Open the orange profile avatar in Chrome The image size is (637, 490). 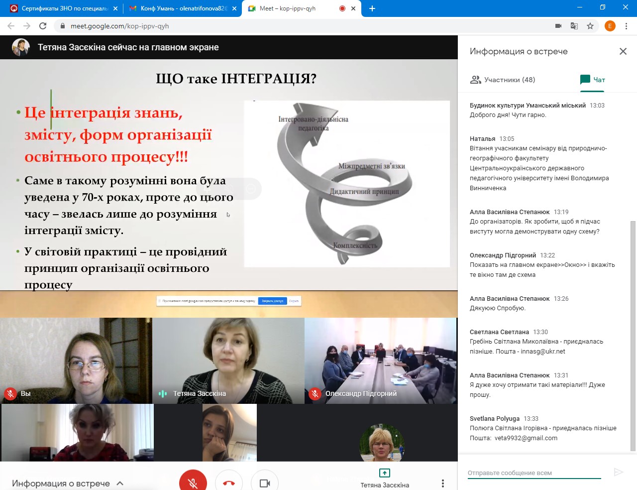tap(610, 26)
